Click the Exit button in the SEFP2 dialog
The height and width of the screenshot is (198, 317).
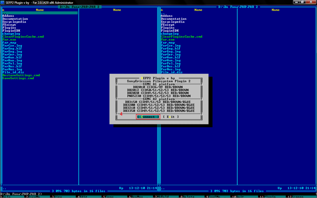point(171,117)
